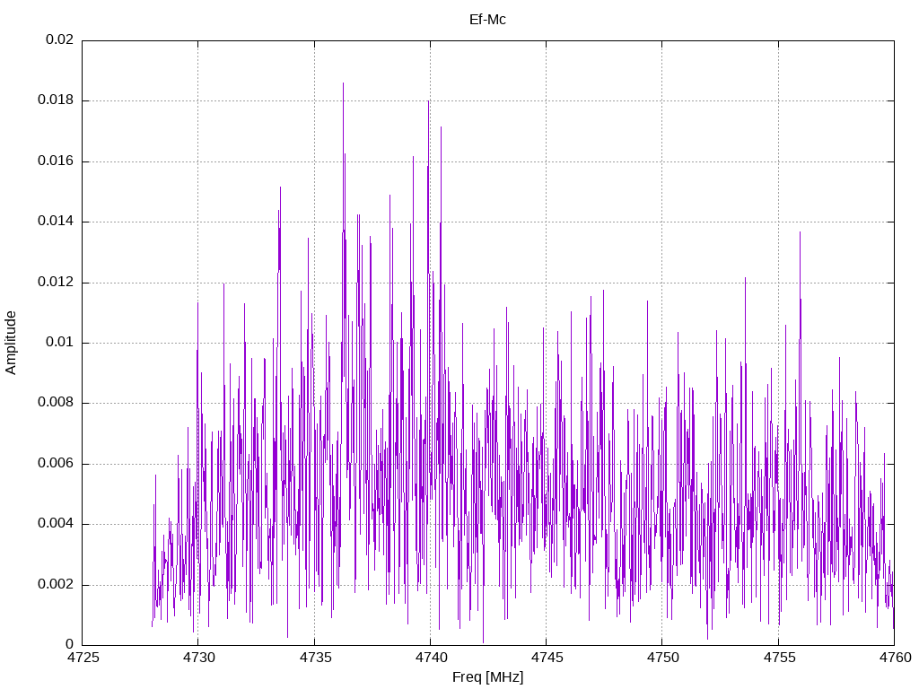Click the y-axis tick label 0.002
The width and height of the screenshot is (919, 689).
57,585
